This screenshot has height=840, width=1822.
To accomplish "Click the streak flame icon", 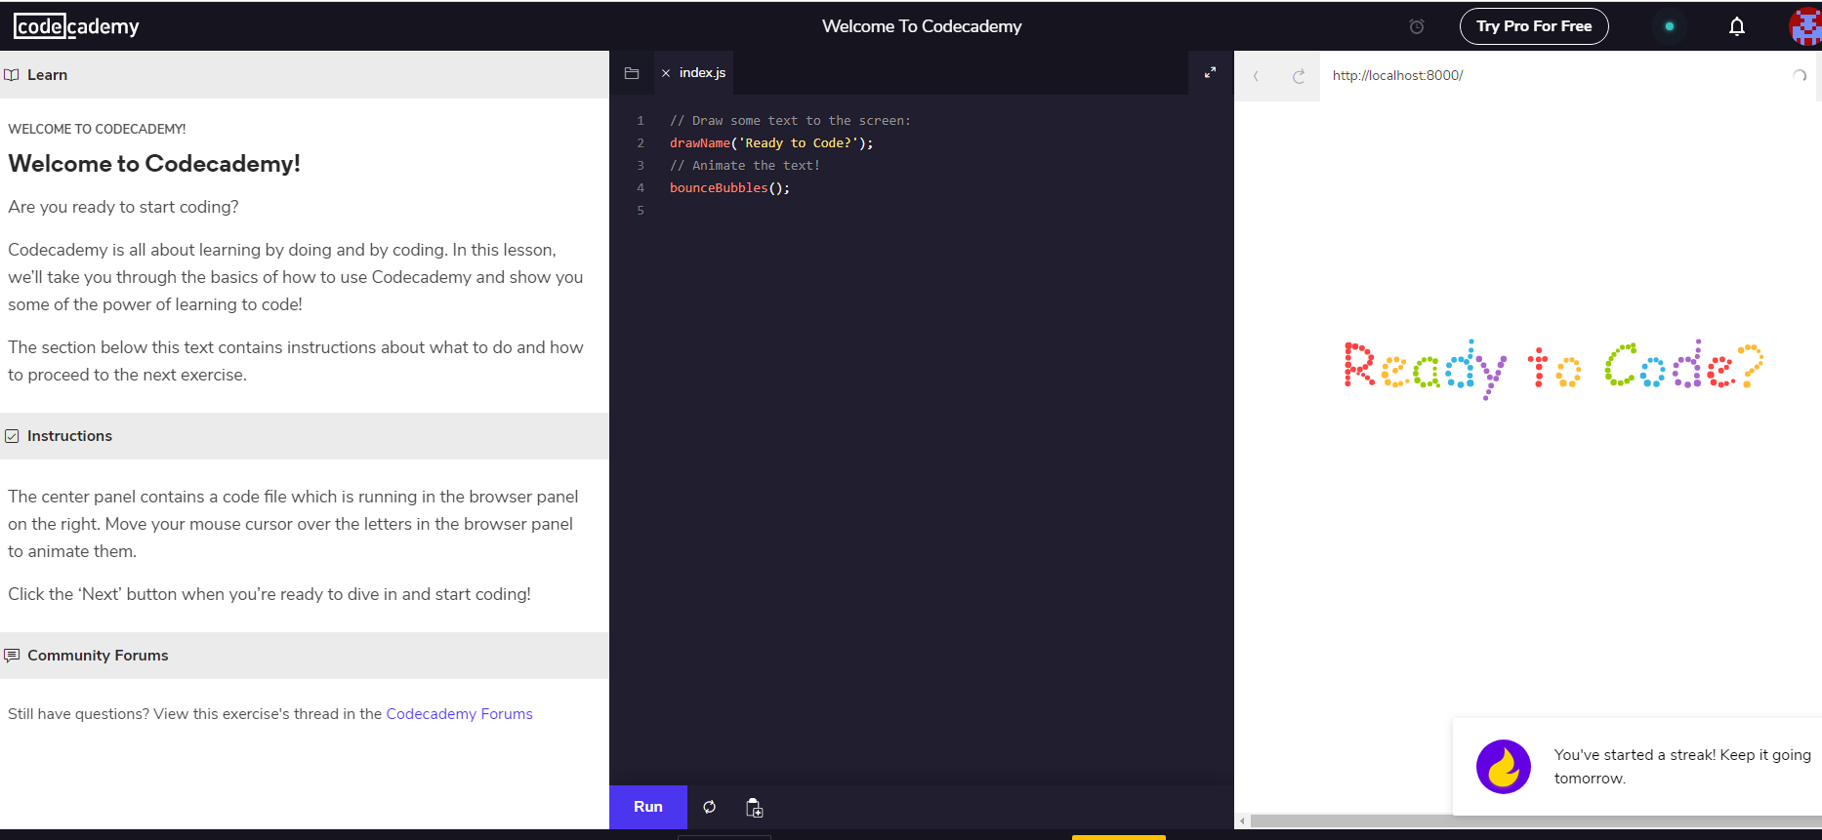I will tap(1504, 767).
